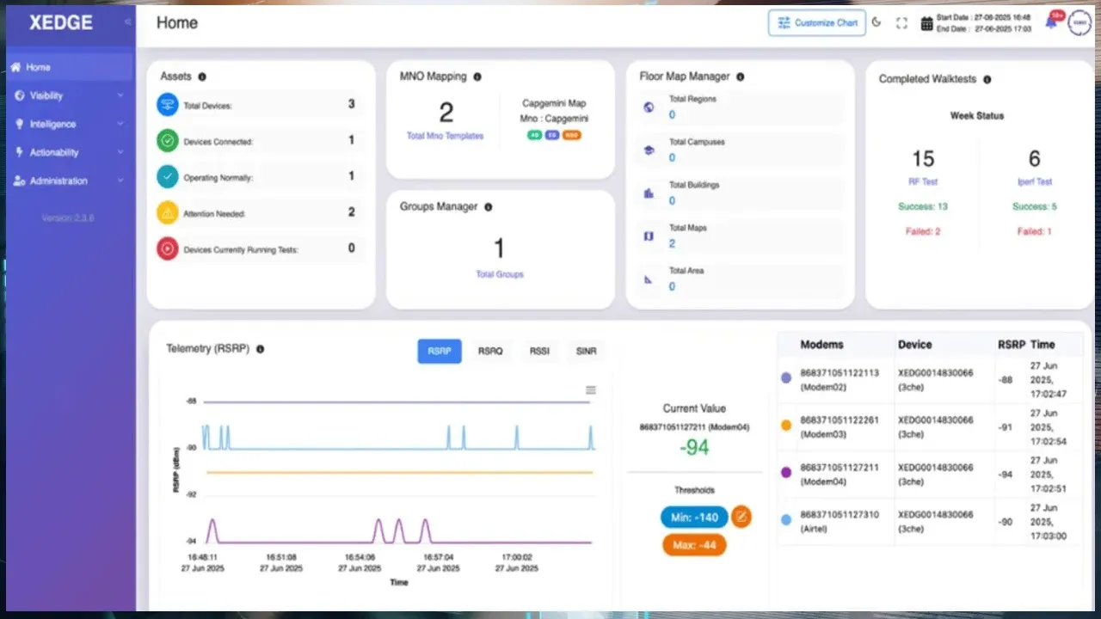1101x619 pixels.
Task: Click the Customize Chart button
Action: point(816,23)
